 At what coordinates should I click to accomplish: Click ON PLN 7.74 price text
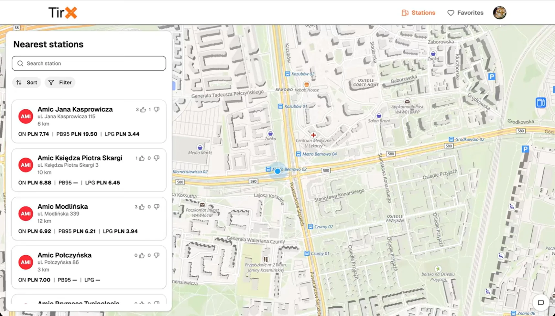[34, 134]
